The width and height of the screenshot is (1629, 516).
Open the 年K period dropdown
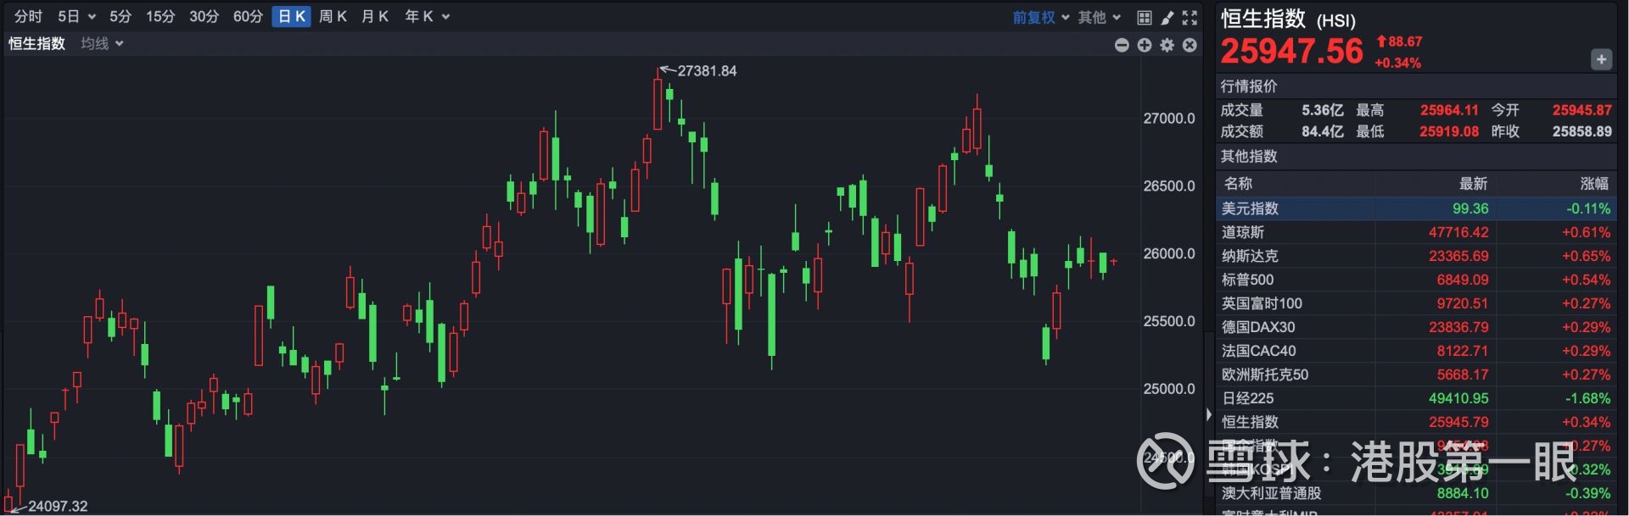(427, 16)
